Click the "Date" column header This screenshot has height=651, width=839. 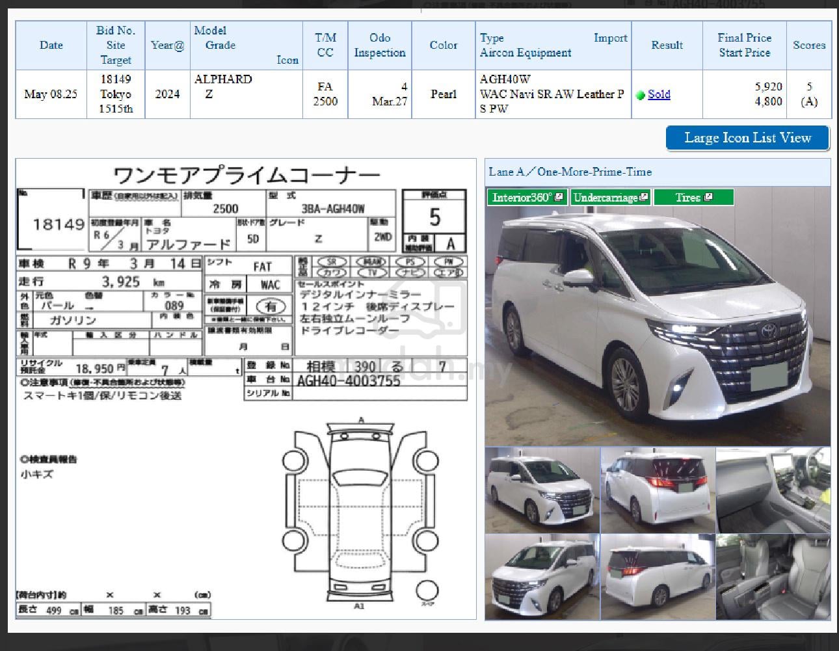pos(51,46)
